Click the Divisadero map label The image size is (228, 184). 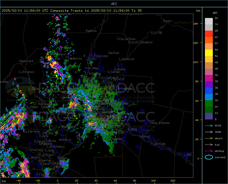click(124, 88)
